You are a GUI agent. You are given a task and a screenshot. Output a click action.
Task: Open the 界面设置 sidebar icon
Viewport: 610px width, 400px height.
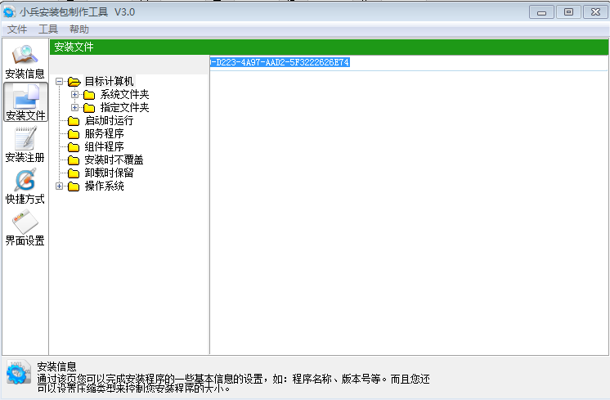tap(25, 227)
